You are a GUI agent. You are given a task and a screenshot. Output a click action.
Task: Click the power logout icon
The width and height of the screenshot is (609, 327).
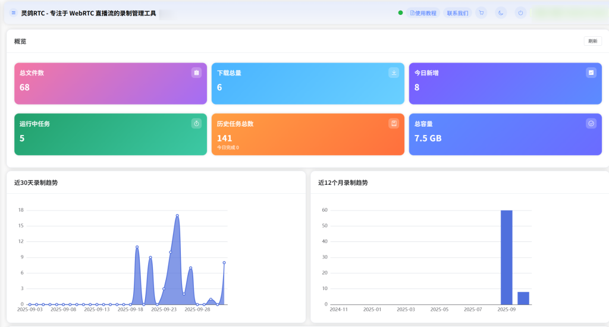pyautogui.click(x=520, y=12)
